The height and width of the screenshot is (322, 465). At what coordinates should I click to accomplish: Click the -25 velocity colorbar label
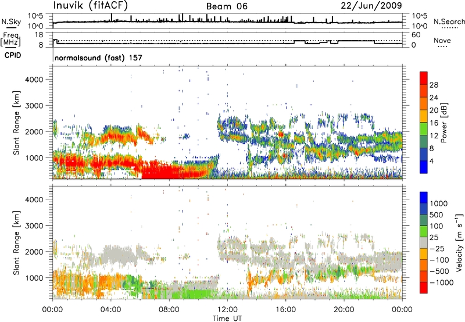click(x=437, y=249)
